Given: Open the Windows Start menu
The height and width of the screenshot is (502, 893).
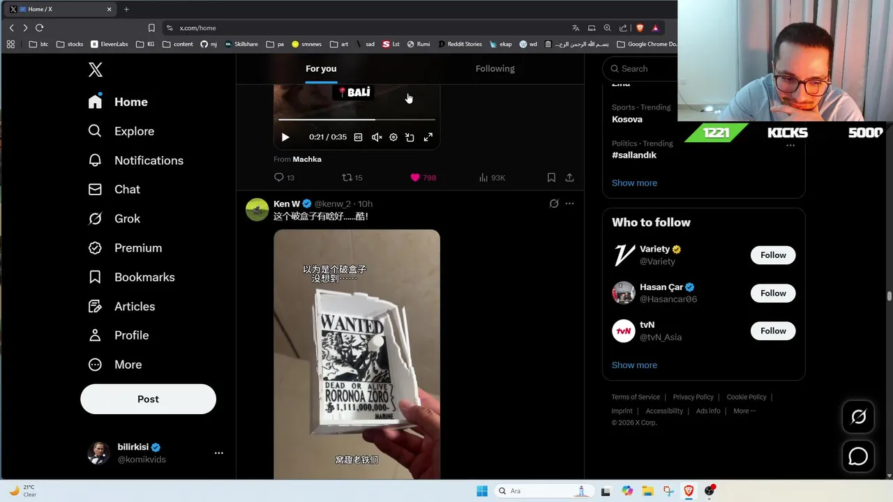Looking at the screenshot, I should (482, 491).
